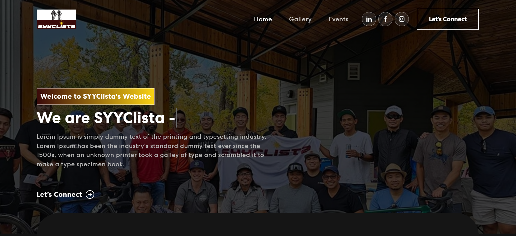Open the Facebook social icon
The width and height of the screenshot is (516, 236).
385,19
